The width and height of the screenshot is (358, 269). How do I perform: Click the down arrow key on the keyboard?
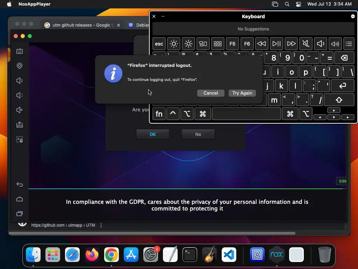[x=334, y=117]
